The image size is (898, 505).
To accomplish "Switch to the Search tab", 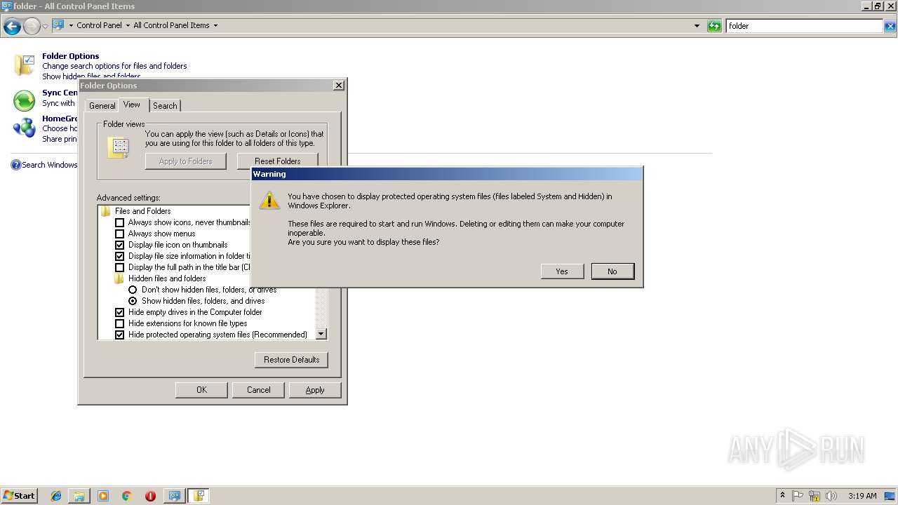I will coord(165,106).
